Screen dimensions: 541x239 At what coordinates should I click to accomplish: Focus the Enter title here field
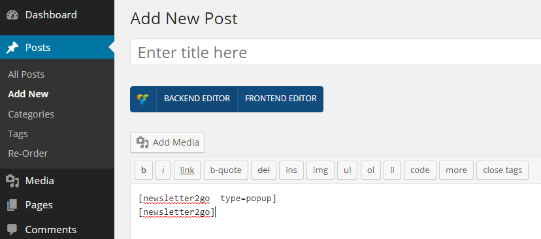335,52
